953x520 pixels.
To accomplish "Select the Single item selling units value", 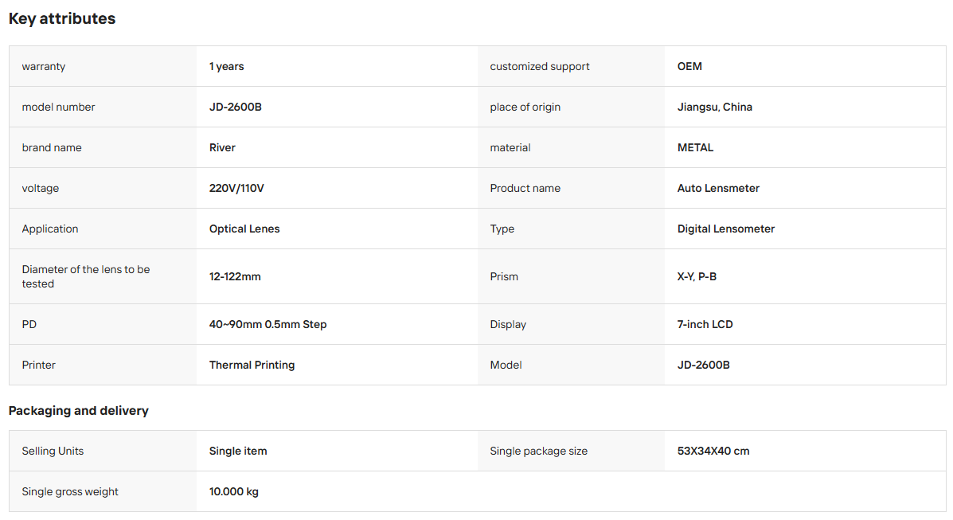I will [x=237, y=452].
